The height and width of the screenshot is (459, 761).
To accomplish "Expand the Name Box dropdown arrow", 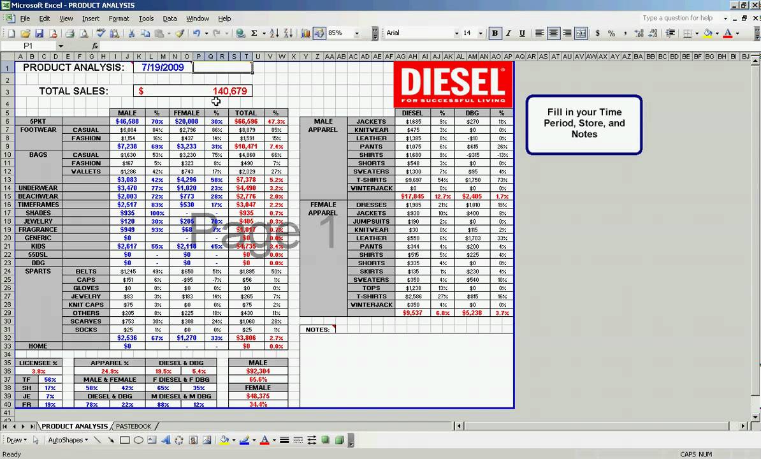I will pyautogui.click(x=61, y=46).
